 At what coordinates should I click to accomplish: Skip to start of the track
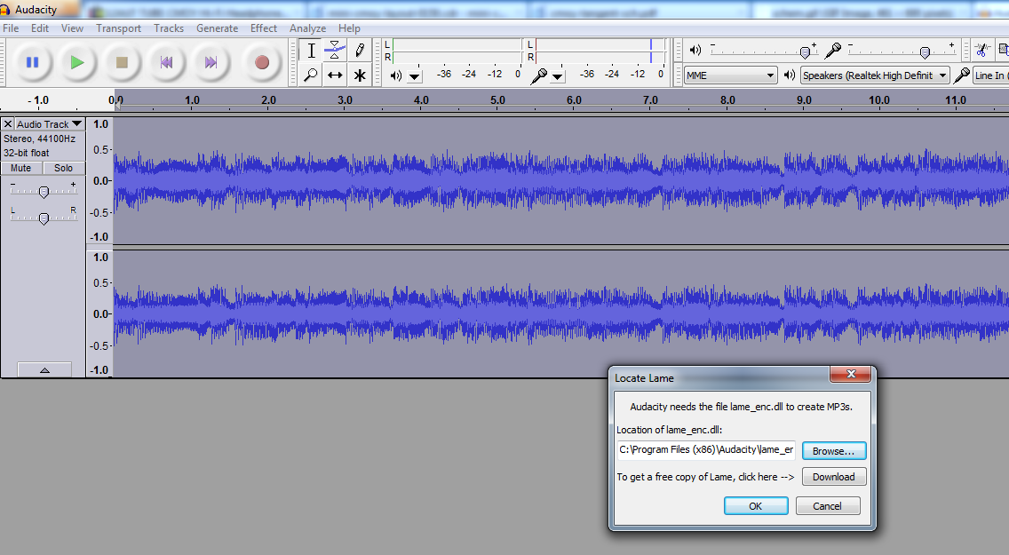coord(166,62)
